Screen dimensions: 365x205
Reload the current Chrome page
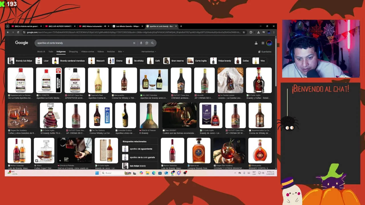click(18, 32)
